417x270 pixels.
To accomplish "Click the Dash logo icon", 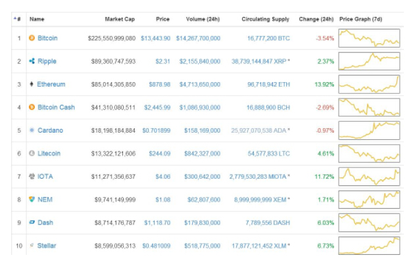I will [32, 223].
